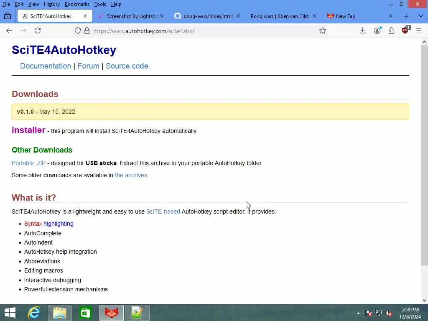The width and height of the screenshot is (428, 321).
Task: Close the Pong wars Koen van Gilst tab
Action: tap(314, 16)
